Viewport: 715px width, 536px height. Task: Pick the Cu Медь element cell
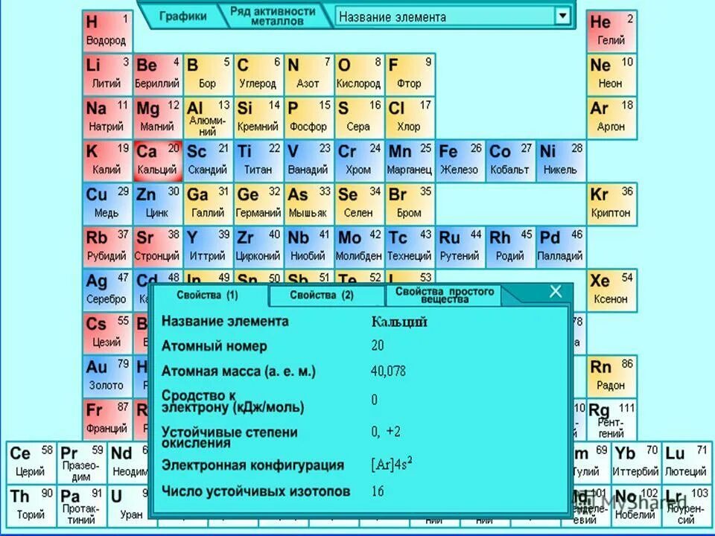point(107,204)
